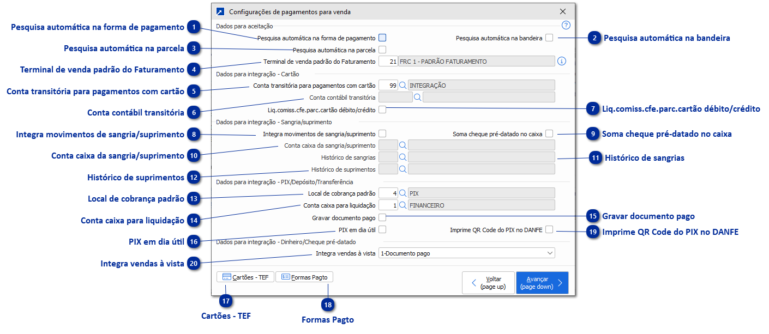Enable the Gravar documento pago checkbox
The height and width of the screenshot is (334, 769).
pyautogui.click(x=382, y=218)
